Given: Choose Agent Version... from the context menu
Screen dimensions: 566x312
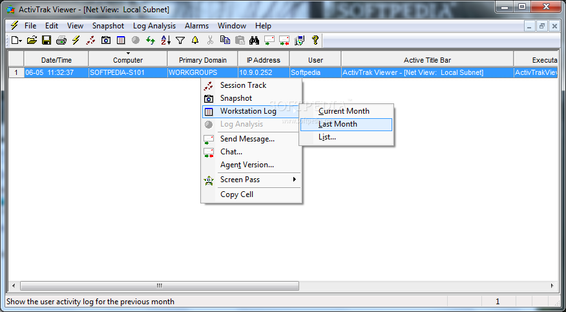Looking at the screenshot, I should 251,165.
